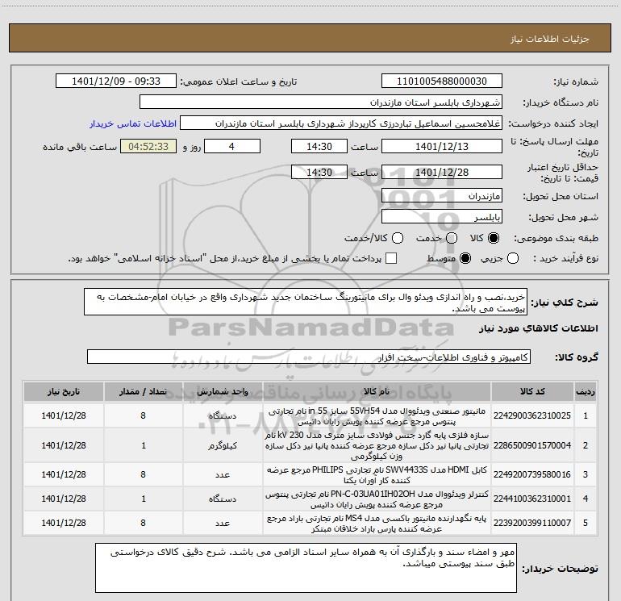The height and width of the screenshot is (601, 621).
Task: Click the request creator name field
Action: click(341, 123)
